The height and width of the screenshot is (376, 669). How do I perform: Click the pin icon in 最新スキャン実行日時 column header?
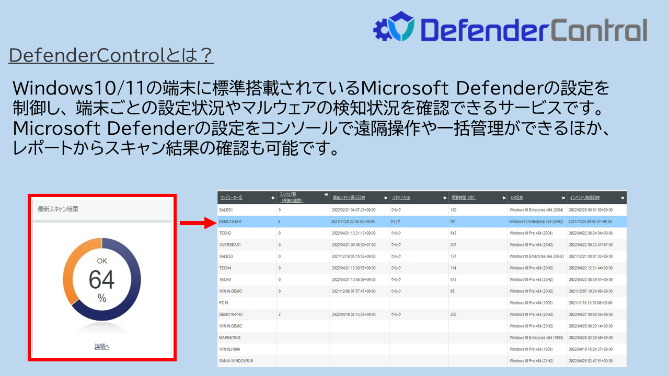point(385,198)
